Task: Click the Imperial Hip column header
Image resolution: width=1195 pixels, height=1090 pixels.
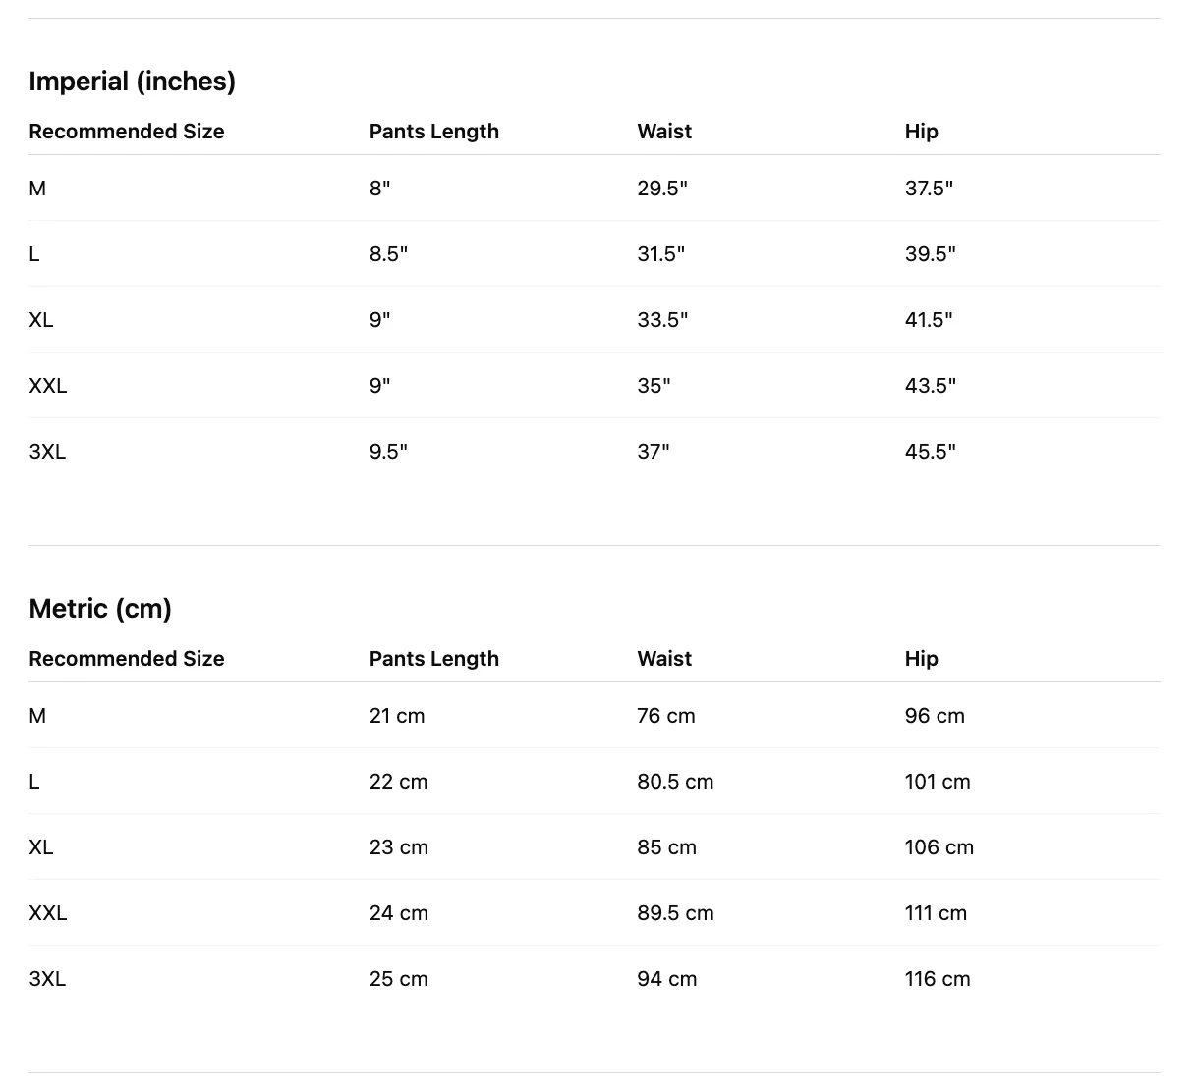Action: point(922,132)
